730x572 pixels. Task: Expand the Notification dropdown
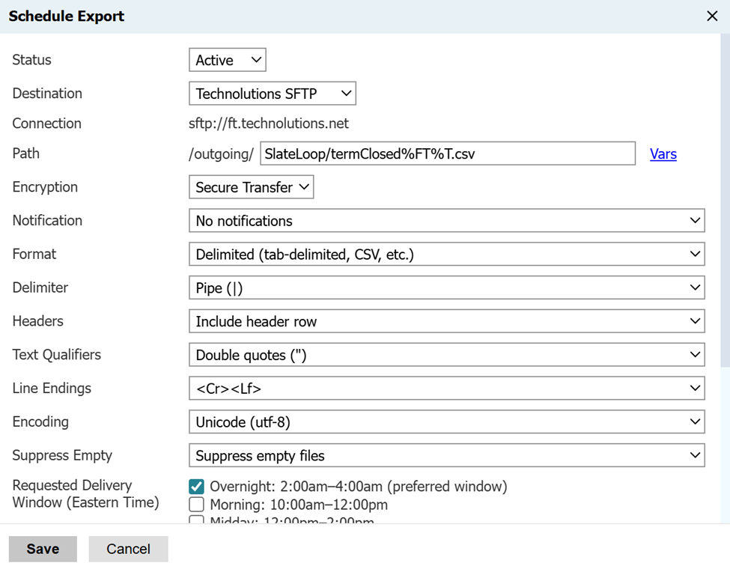446,221
